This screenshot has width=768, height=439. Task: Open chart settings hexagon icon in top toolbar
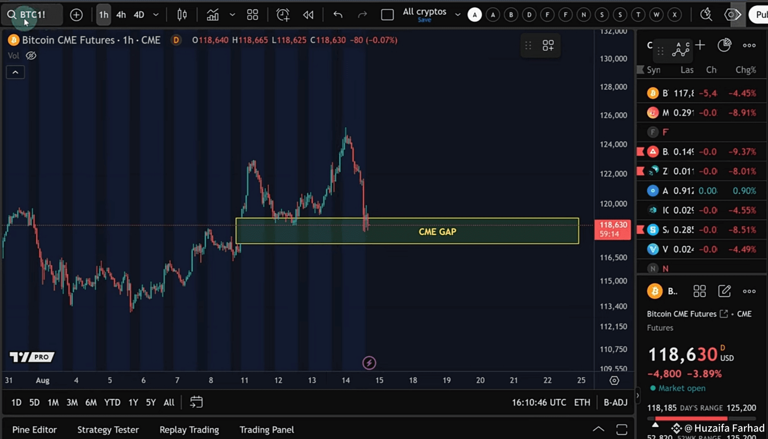[732, 15]
